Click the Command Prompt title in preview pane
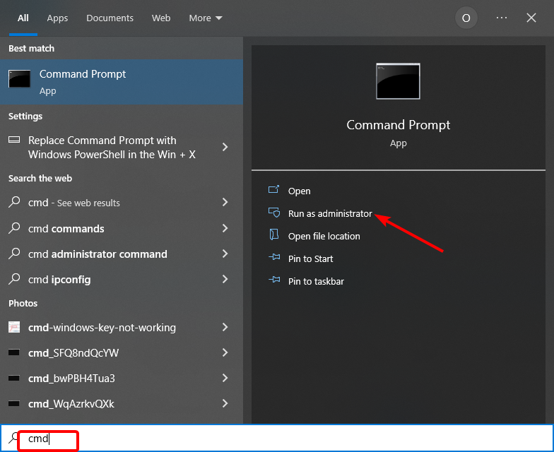 click(399, 125)
